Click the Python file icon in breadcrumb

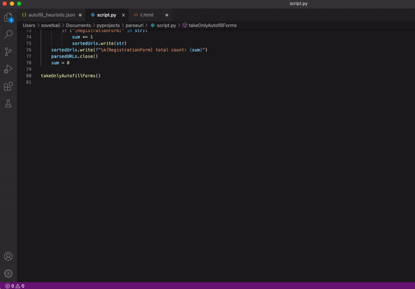[x=153, y=26]
